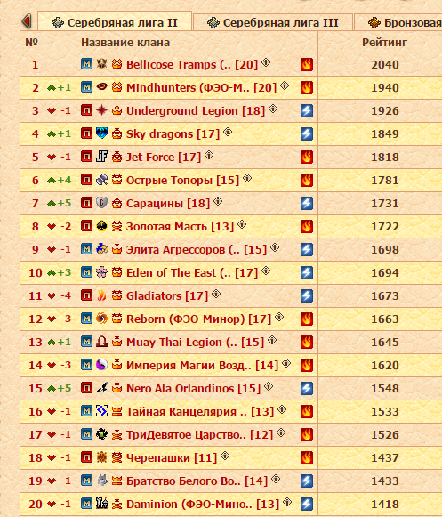Open info icon beside Золотая Масть

[x=242, y=224]
